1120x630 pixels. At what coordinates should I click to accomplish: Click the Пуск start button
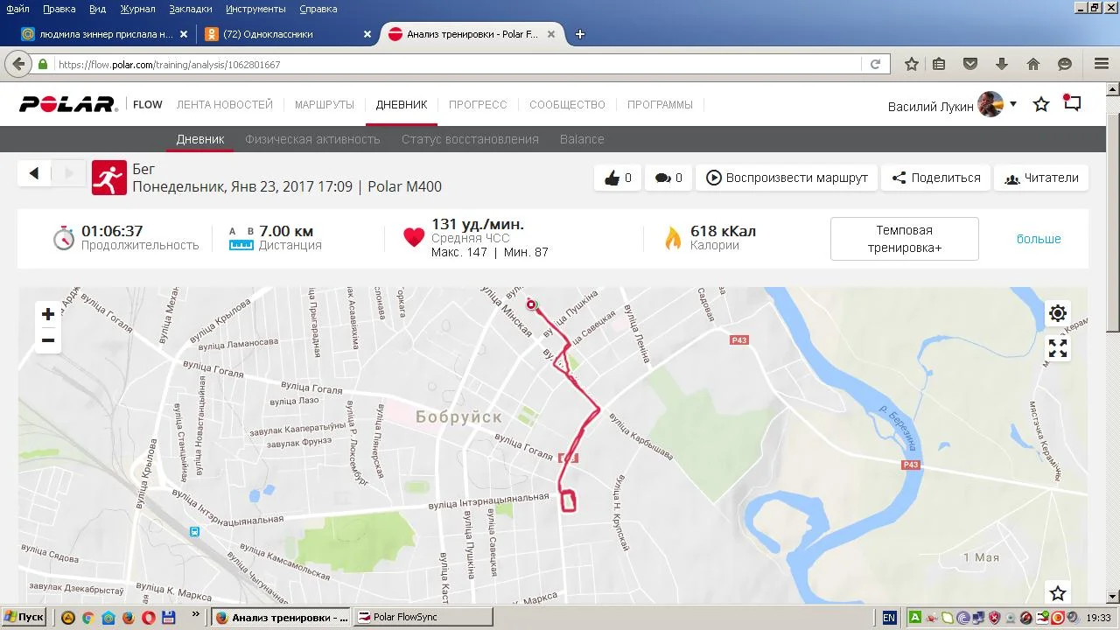pos(24,617)
